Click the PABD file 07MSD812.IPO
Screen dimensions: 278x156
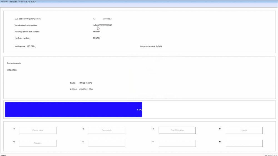click(86, 83)
